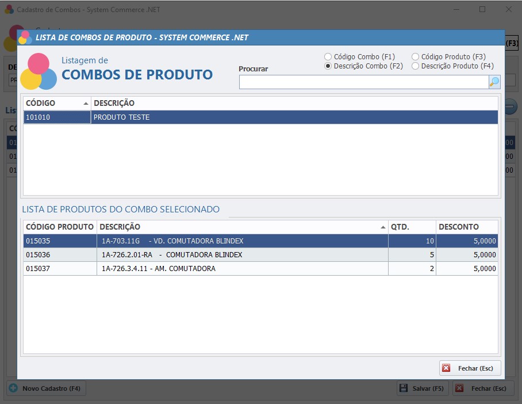Select the Descrição Produto (F4) radio button
The height and width of the screenshot is (404, 522).
[414, 66]
